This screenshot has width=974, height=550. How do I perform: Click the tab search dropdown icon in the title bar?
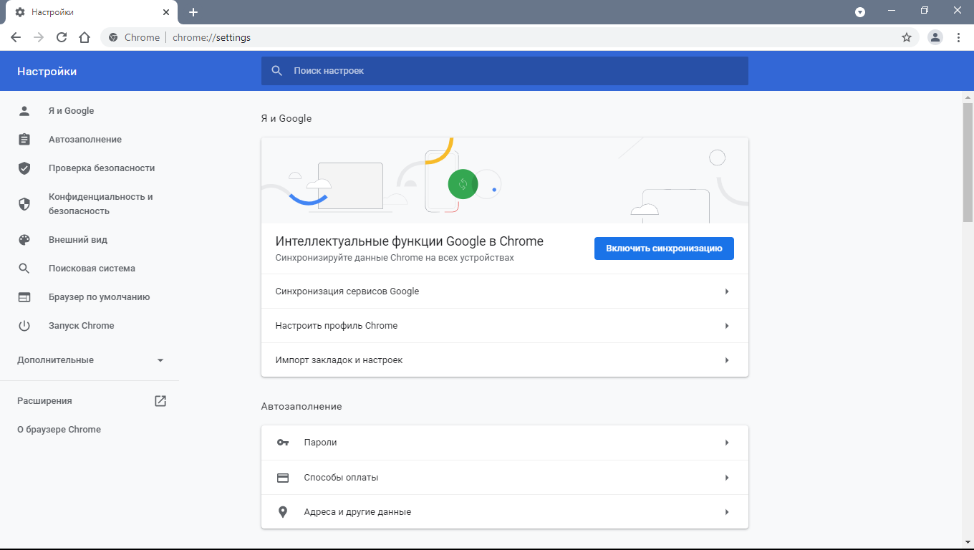pyautogui.click(x=860, y=12)
